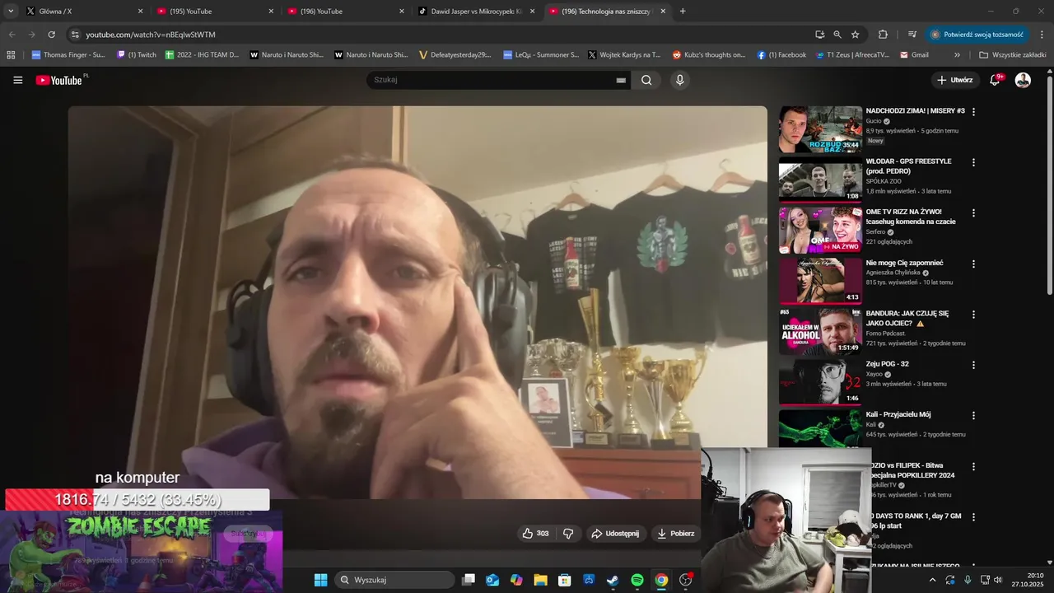
Task: Open more options for NADCHODZI ZIMA video
Action: 973,112
